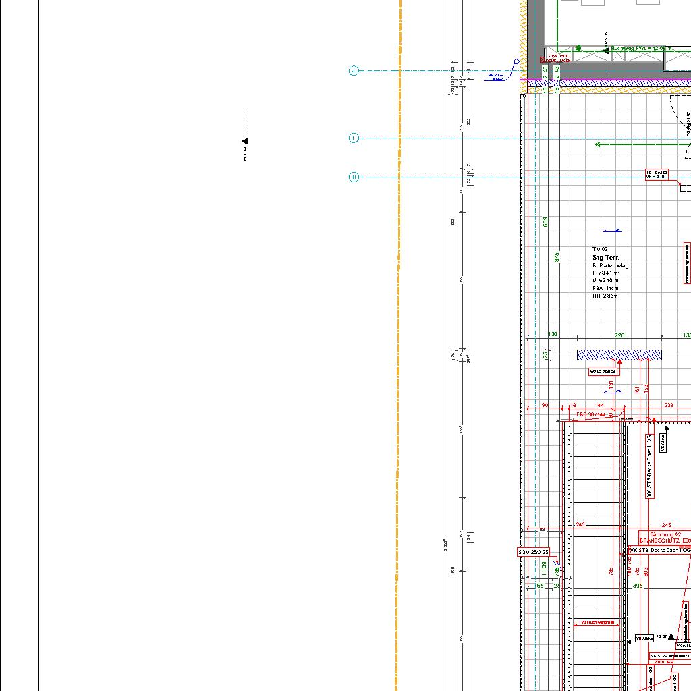Select the Stg Terr. room label
Image resolution: width=691 pixels, height=691 pixels.
click(605, 258)
